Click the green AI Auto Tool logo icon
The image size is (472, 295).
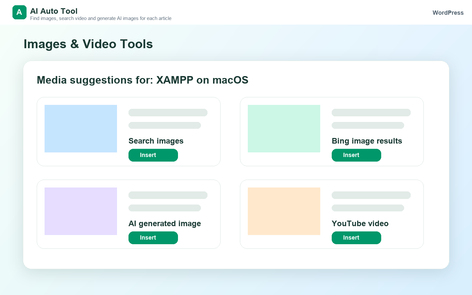[x=19, y=12]
